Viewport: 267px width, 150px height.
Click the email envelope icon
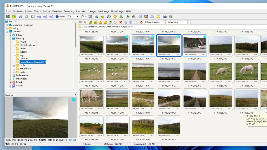point(158,17)
